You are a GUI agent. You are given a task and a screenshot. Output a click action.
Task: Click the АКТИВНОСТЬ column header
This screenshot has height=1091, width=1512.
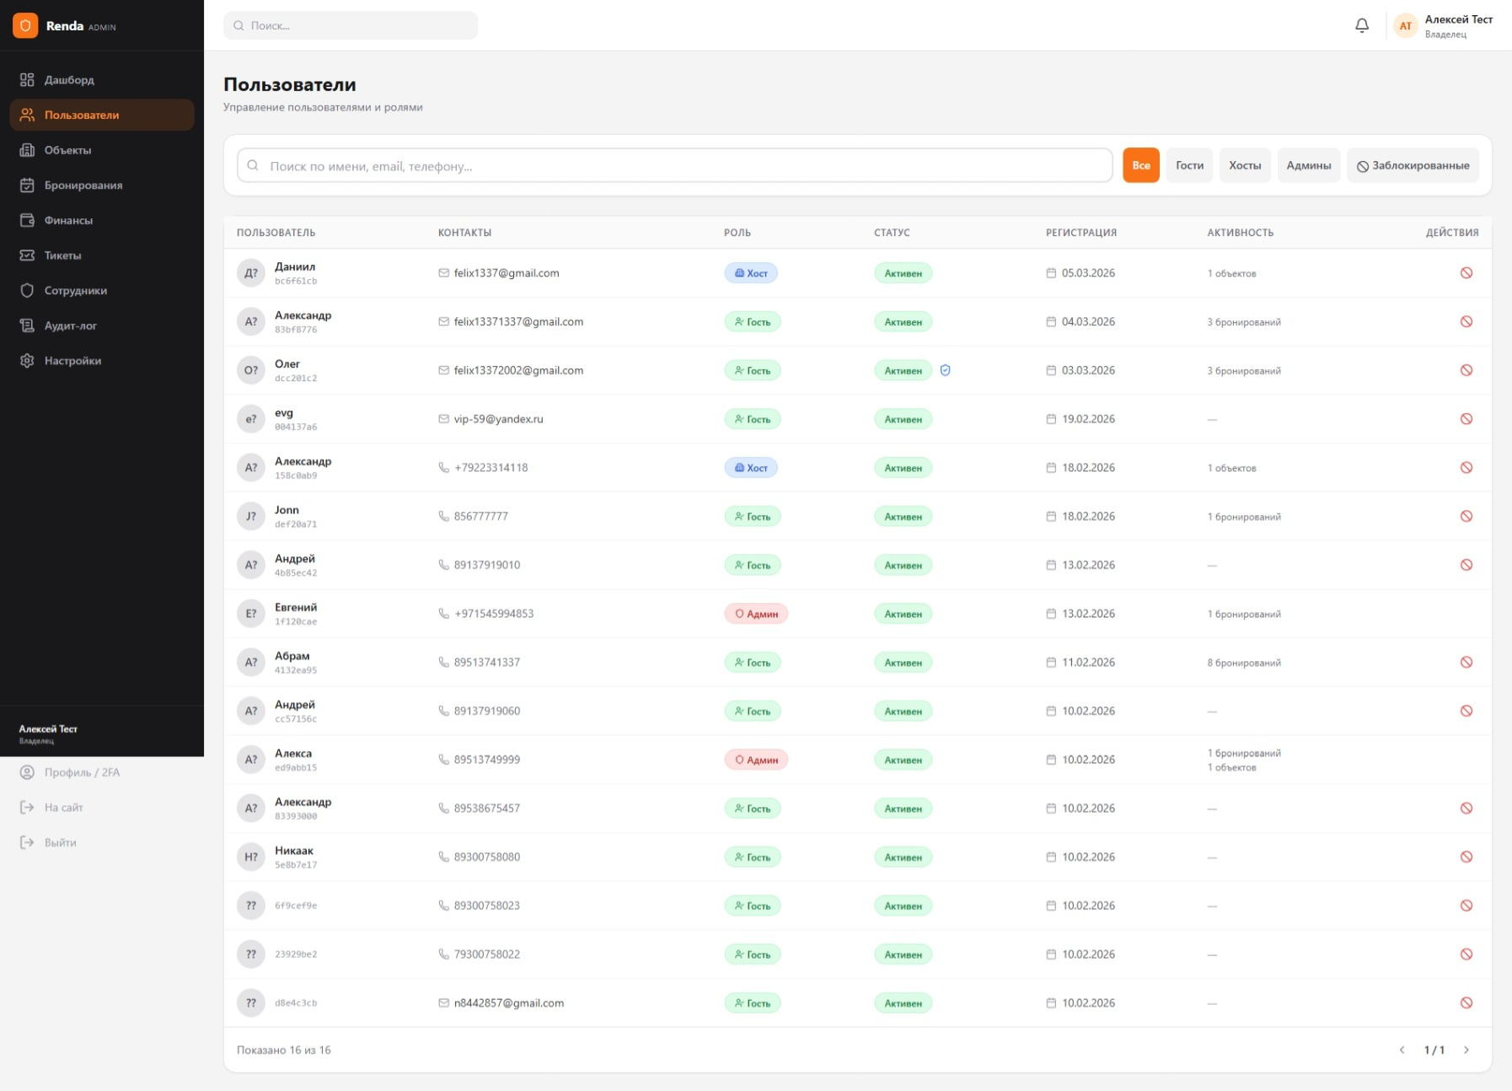1241,233
